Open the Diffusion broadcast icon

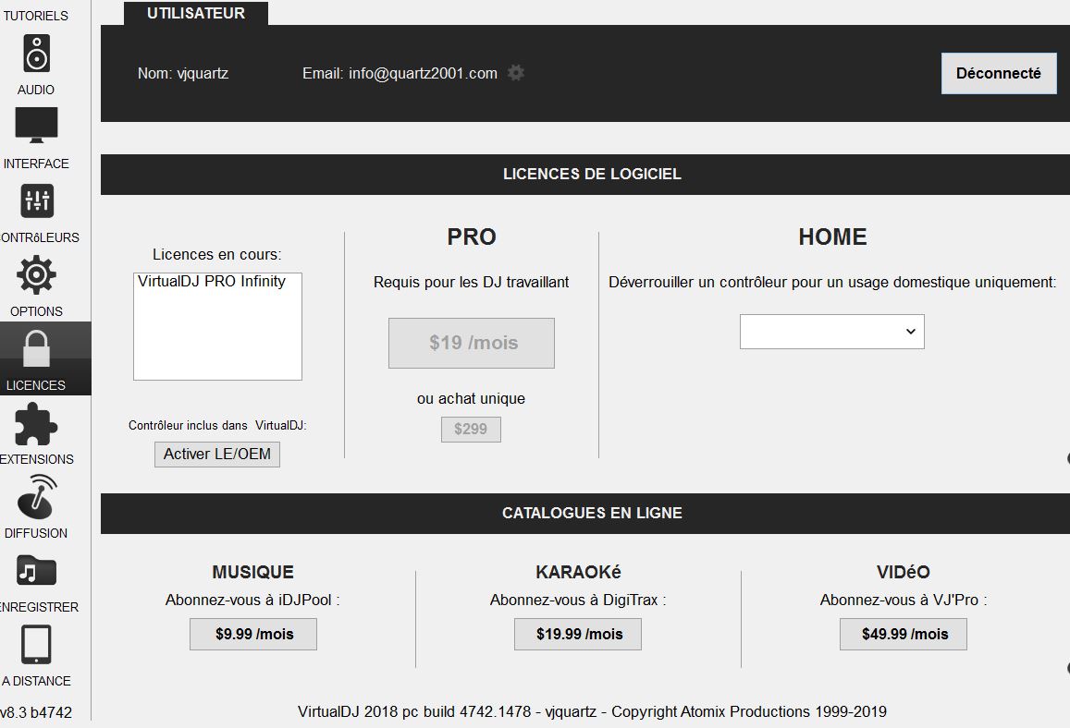coord(37,497)
